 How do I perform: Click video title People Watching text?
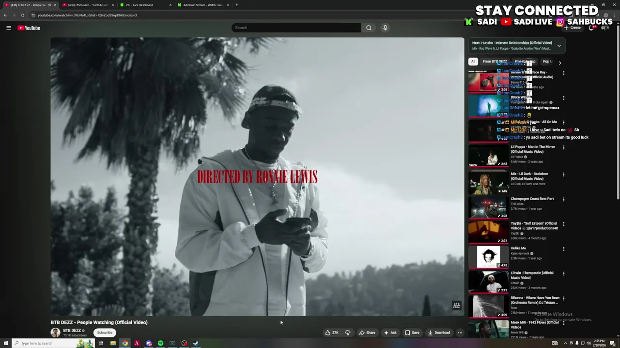pyautogui.click(x=99, y=322)
